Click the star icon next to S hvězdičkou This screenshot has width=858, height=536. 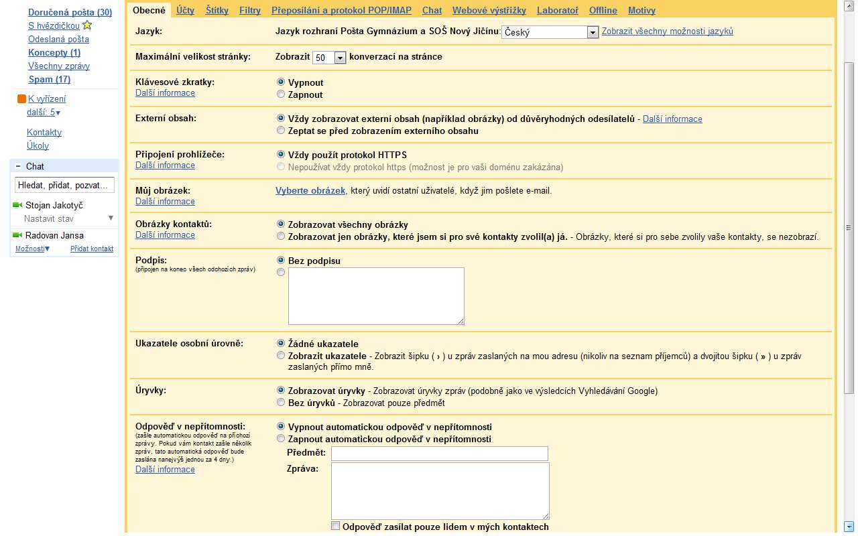[x=87, y=25]
